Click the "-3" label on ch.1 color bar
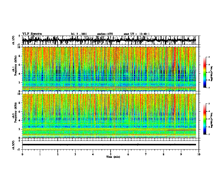The width and height of the screenshot is (224, 173). (208, 57)
